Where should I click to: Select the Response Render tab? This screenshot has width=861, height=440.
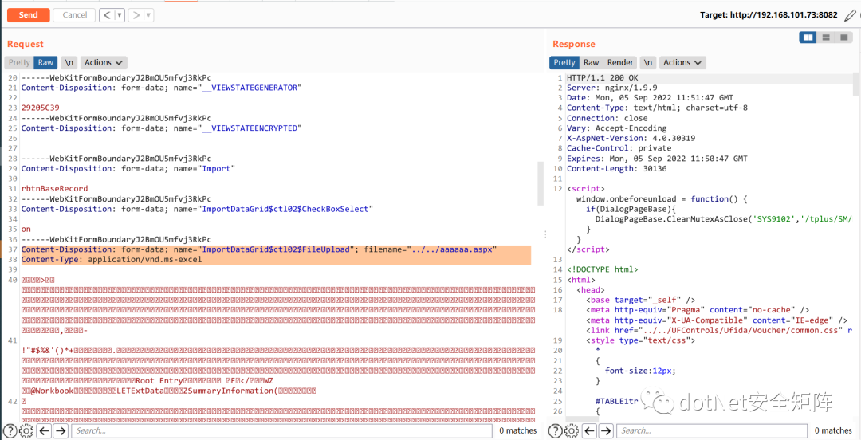(x=620, y=63)
